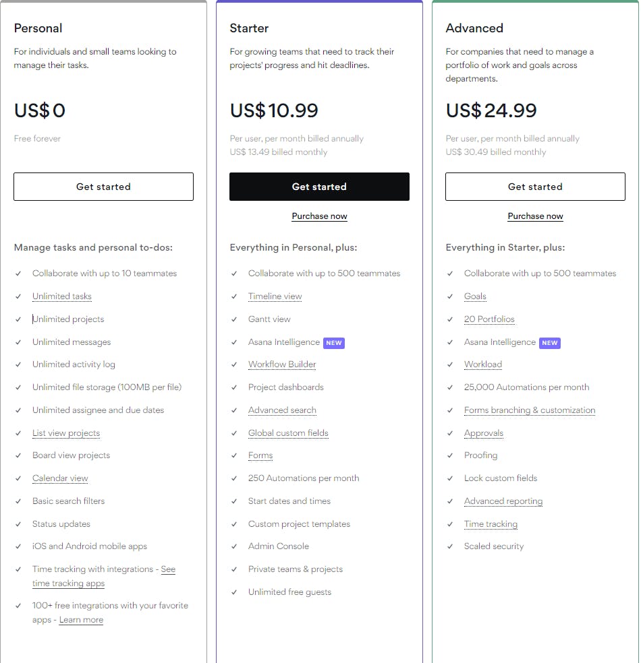Image resolution: width=641 pixels, height=663 pixels.
Task: Click Get started under the Starter plan
Action: pyautogui.click(x=319, y=187)
